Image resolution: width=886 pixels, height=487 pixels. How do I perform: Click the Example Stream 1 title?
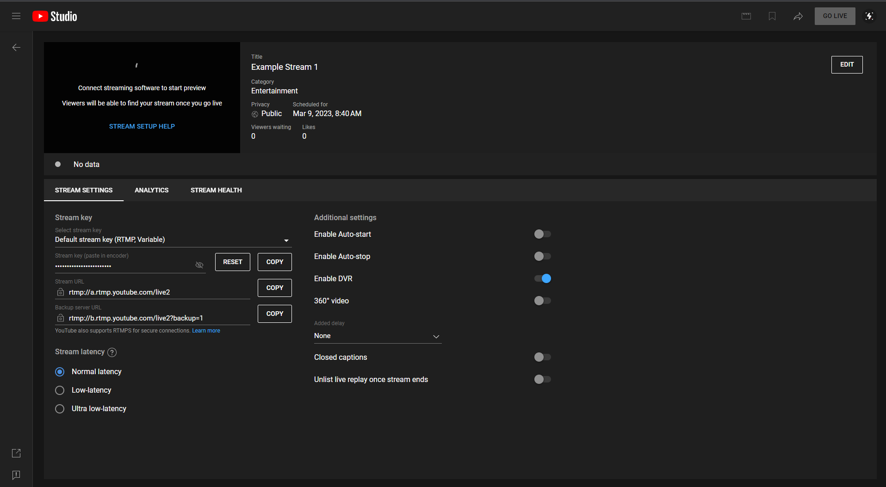click(x=285, y=67)
